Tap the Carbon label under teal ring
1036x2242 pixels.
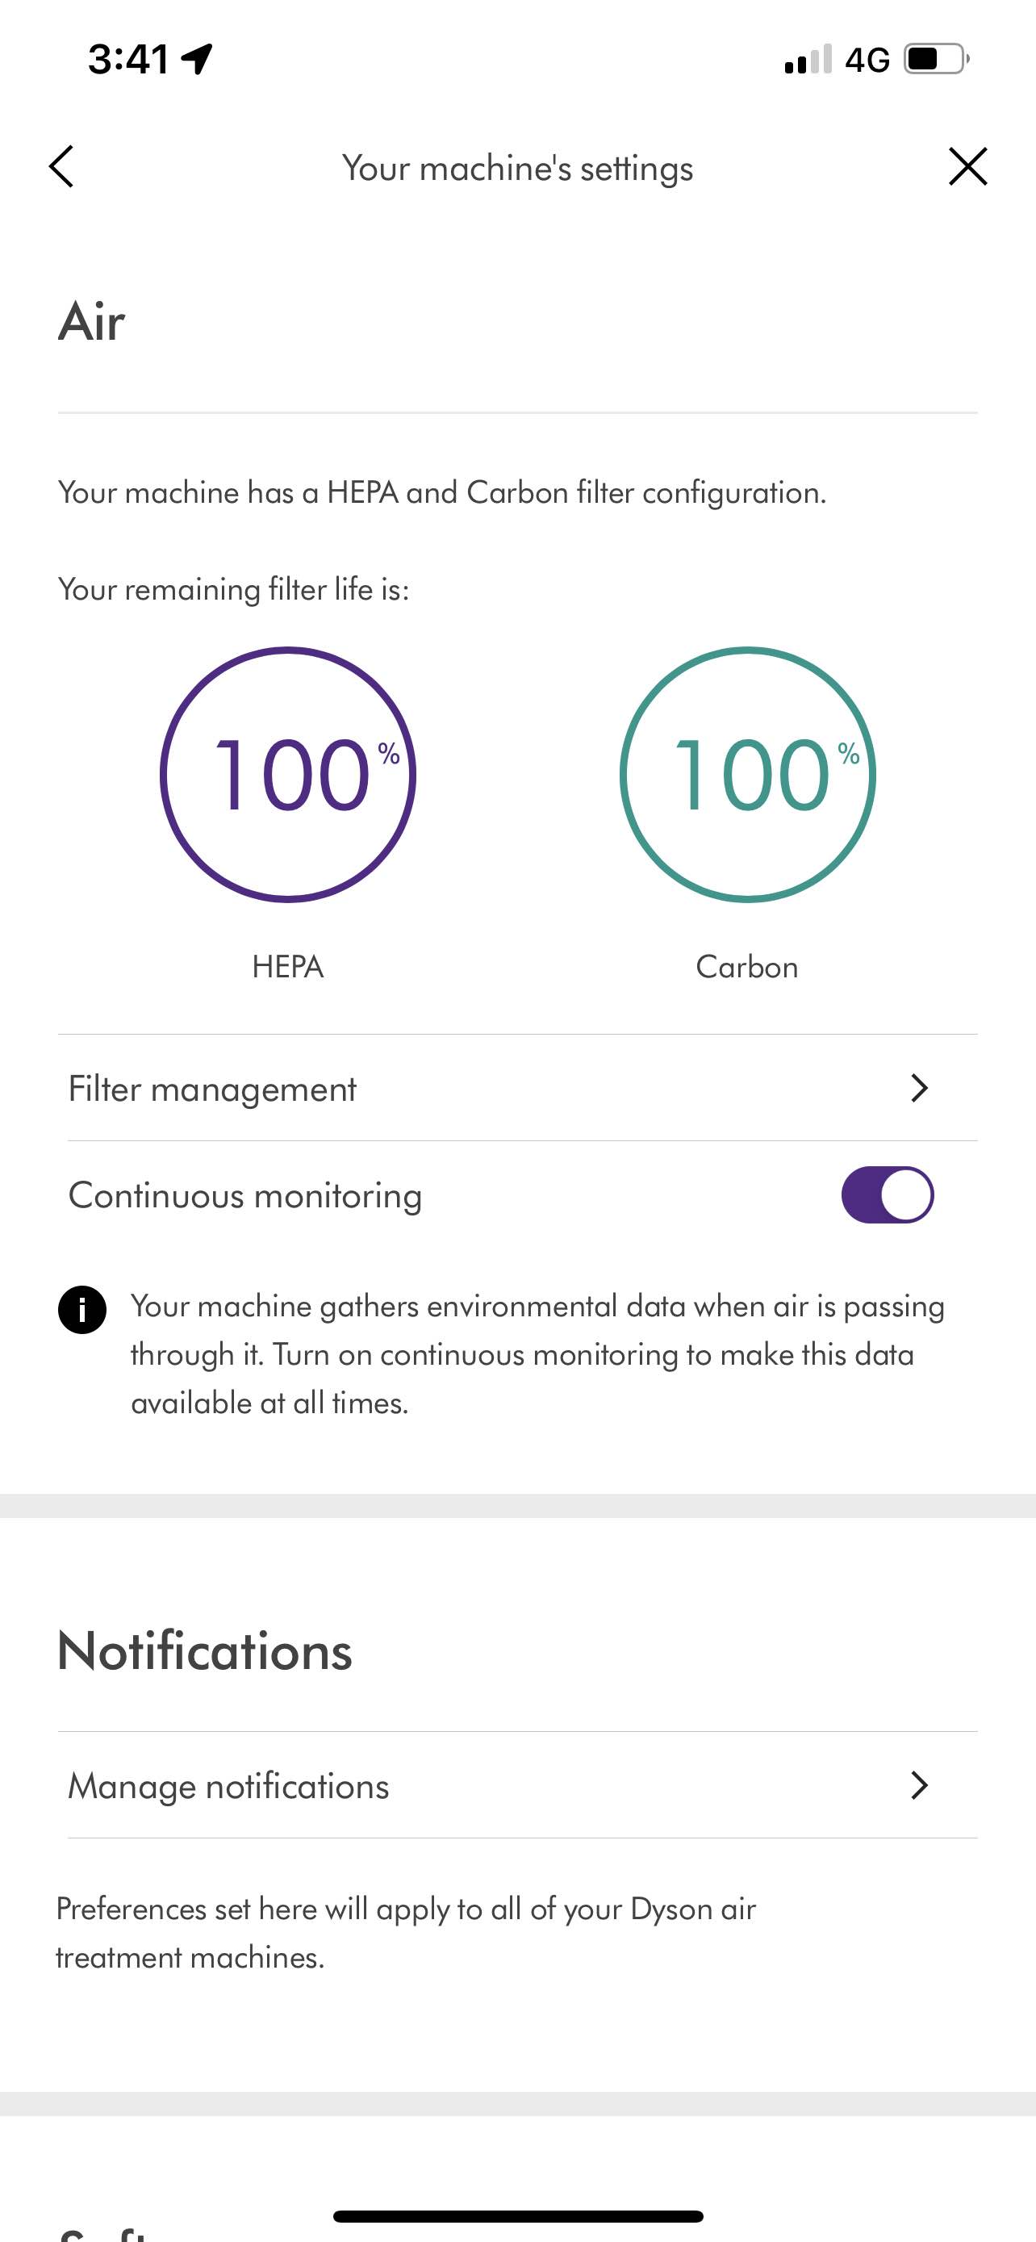[x=747, y=967]
